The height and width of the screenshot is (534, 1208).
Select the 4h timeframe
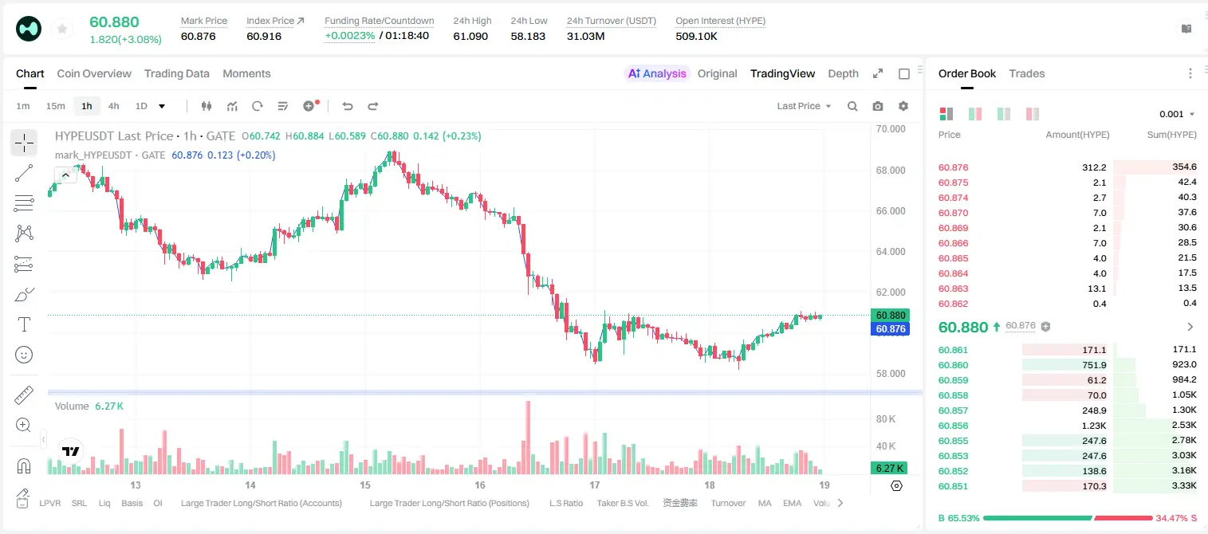click(x=114, y=106)
